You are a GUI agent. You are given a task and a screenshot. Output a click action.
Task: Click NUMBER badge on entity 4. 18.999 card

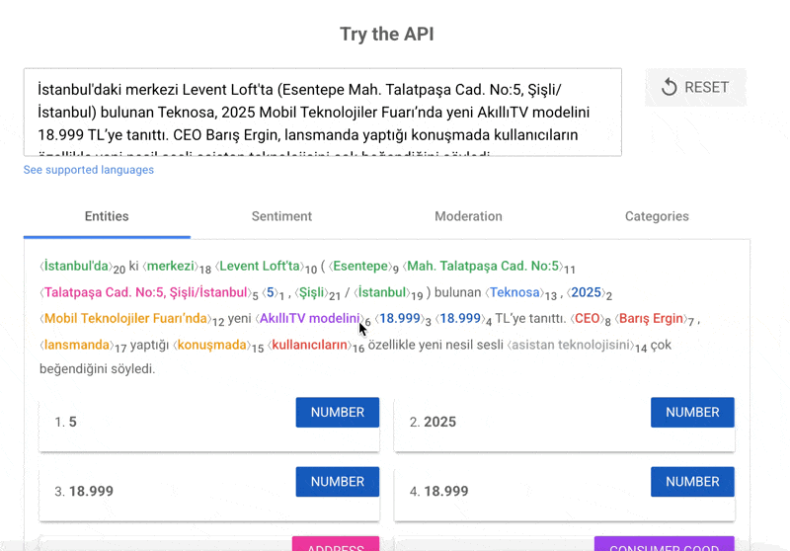click(692, 482)
